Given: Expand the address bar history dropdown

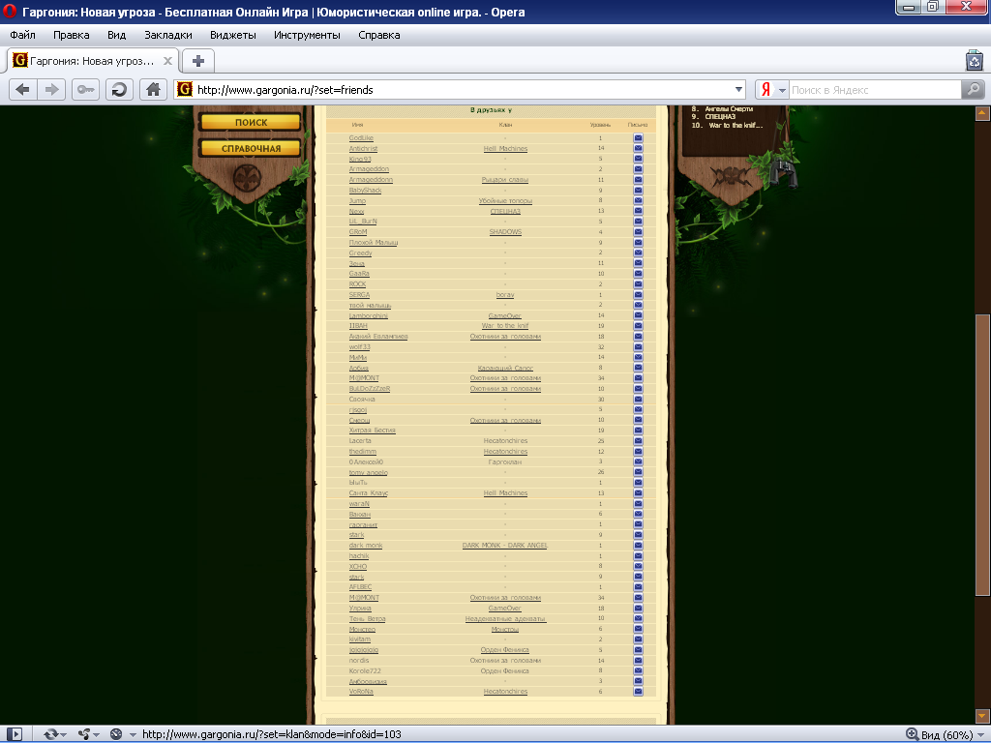Looking at the screenshot, I should [738, 90].
